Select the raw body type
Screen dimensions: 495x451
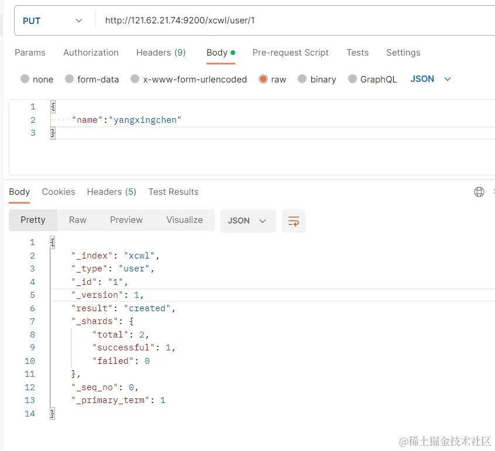click(x=273, y=79)
